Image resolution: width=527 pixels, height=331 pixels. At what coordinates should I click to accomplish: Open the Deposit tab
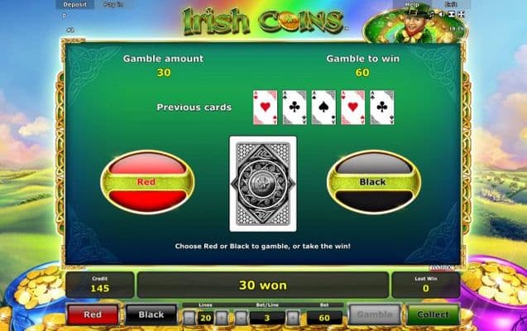pyautogui.click(x=75, y=4)
